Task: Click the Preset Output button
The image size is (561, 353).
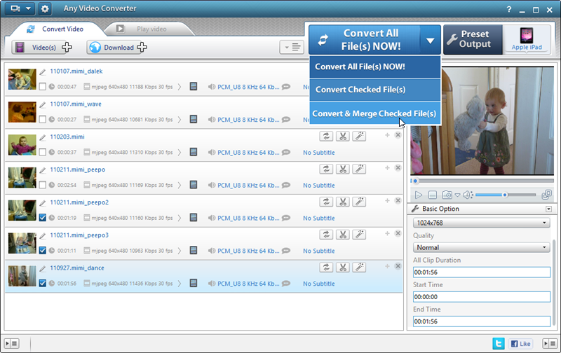Action: click(473, 39)
